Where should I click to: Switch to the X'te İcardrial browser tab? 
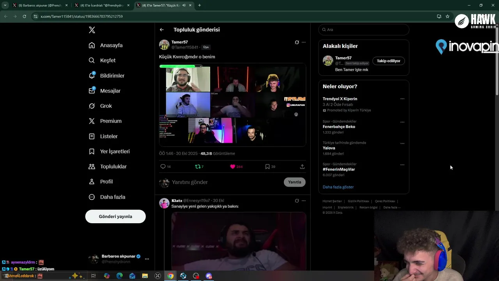pyautogui.click(x=102, y=5)
